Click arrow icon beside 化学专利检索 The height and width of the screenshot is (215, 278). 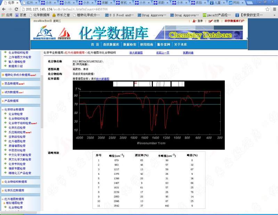click(x=5, y=164)
